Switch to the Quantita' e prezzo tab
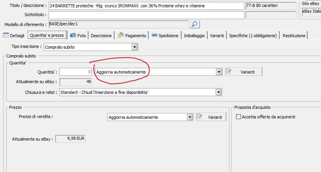The height and width of the screenshot is (172, 321). pyautogui.click(x=47, y=35)
